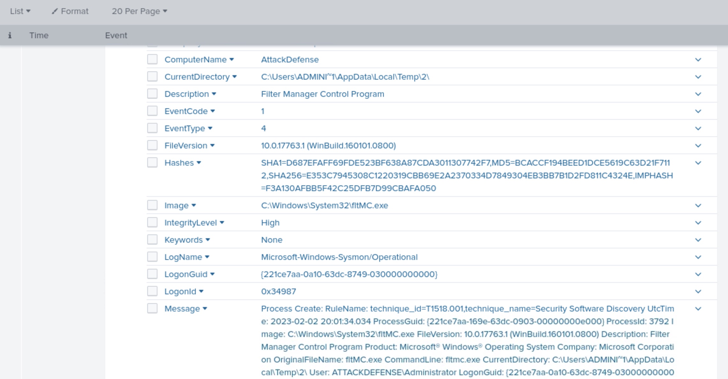
Task: Check the LogonId field checkbox
Action: pos(152,291)
